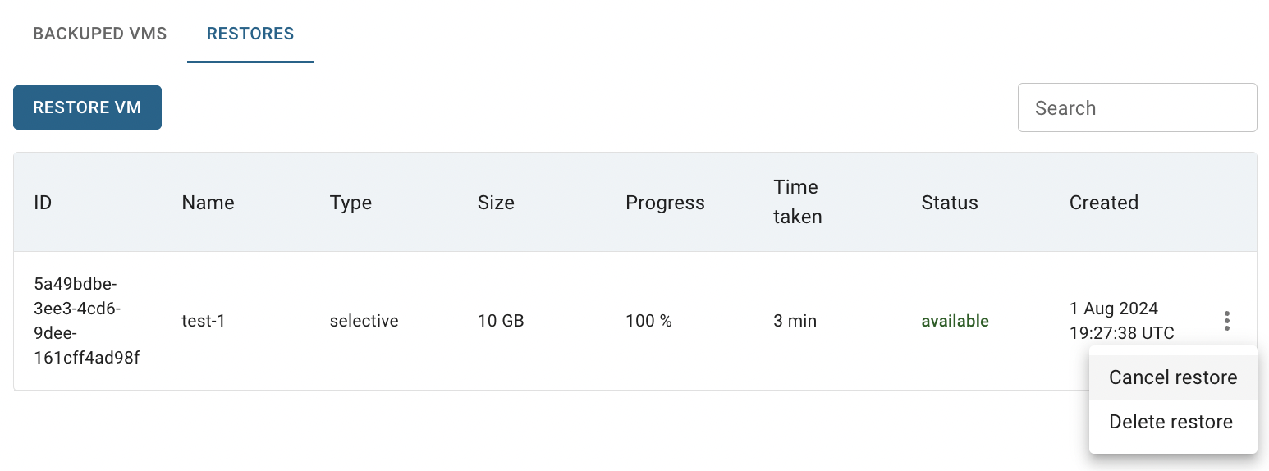This screenshot has height=471, width=1269.
Task: Sort table by Time taken column header
Action: (797, 202)
